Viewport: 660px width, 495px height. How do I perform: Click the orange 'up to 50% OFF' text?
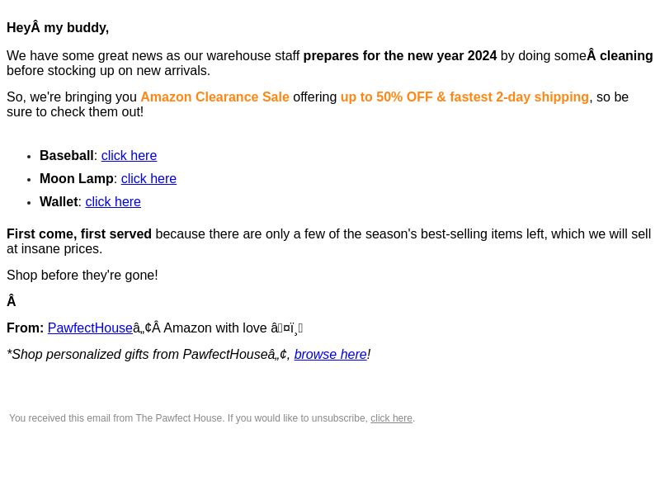[x=387, y=97]
